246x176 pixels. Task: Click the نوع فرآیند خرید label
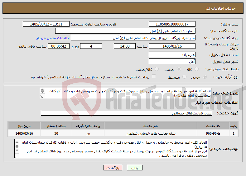[x=226, y=77]
